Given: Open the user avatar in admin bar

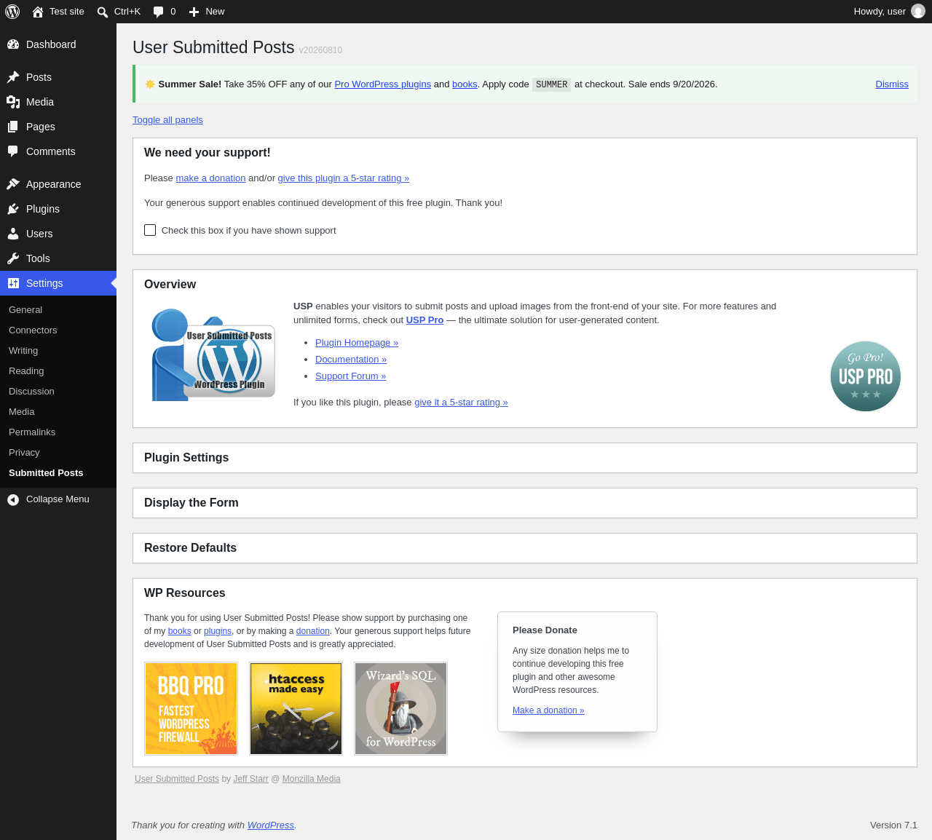Looking at the screenshot, I should coord(918,12).
